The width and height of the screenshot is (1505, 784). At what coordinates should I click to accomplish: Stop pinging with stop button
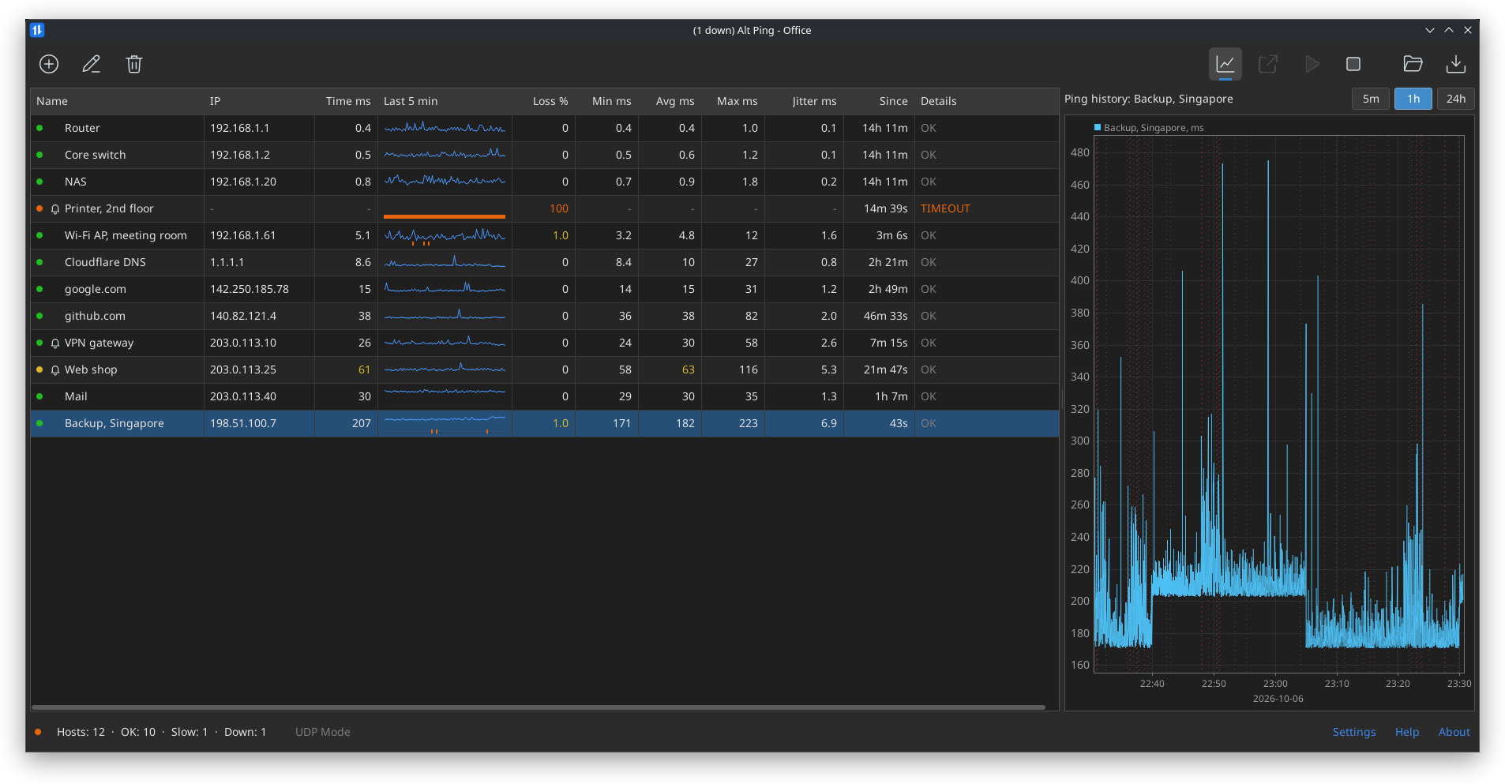coord(1353,64)
